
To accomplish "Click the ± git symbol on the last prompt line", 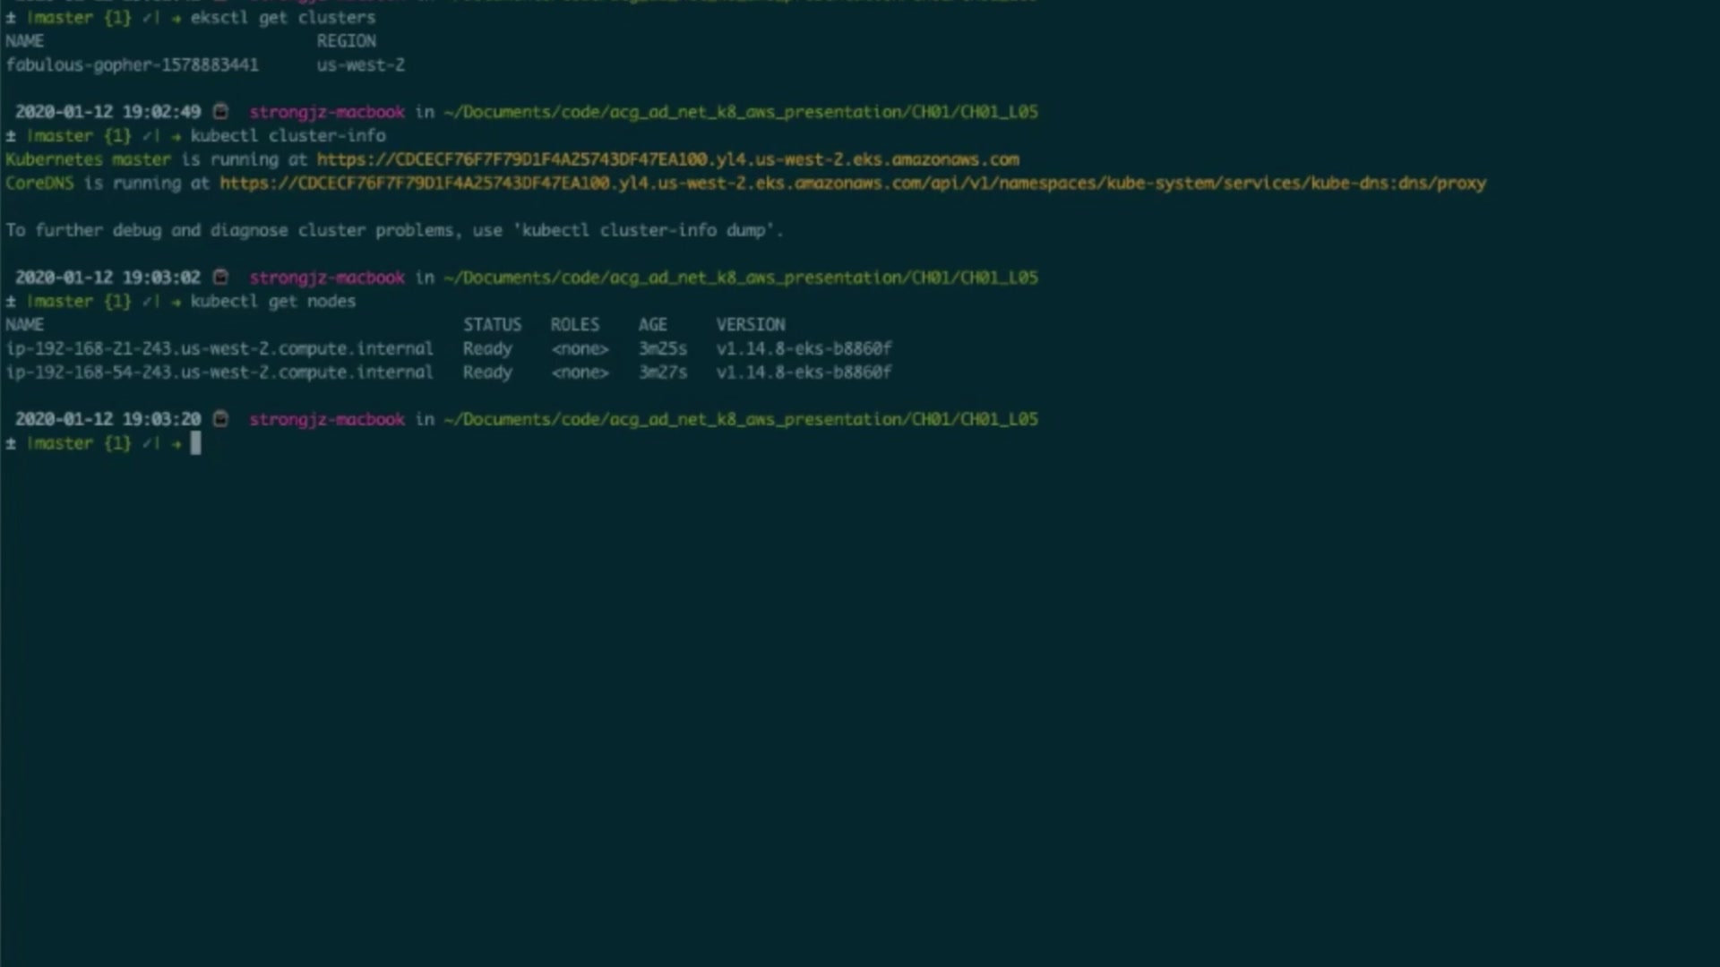I will pos(11,443).
